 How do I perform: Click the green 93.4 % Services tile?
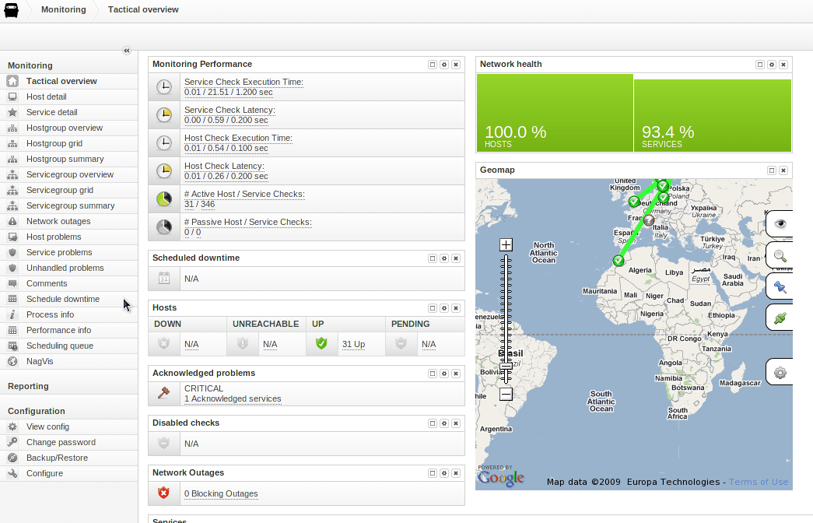pos(713,114)
